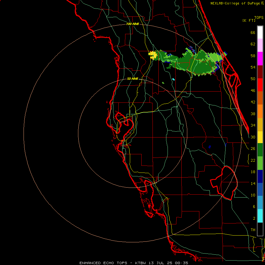The width and height of the screenshot is (265, 265).
Task: Click the "62" legend value
Action: tap(253, 44)
